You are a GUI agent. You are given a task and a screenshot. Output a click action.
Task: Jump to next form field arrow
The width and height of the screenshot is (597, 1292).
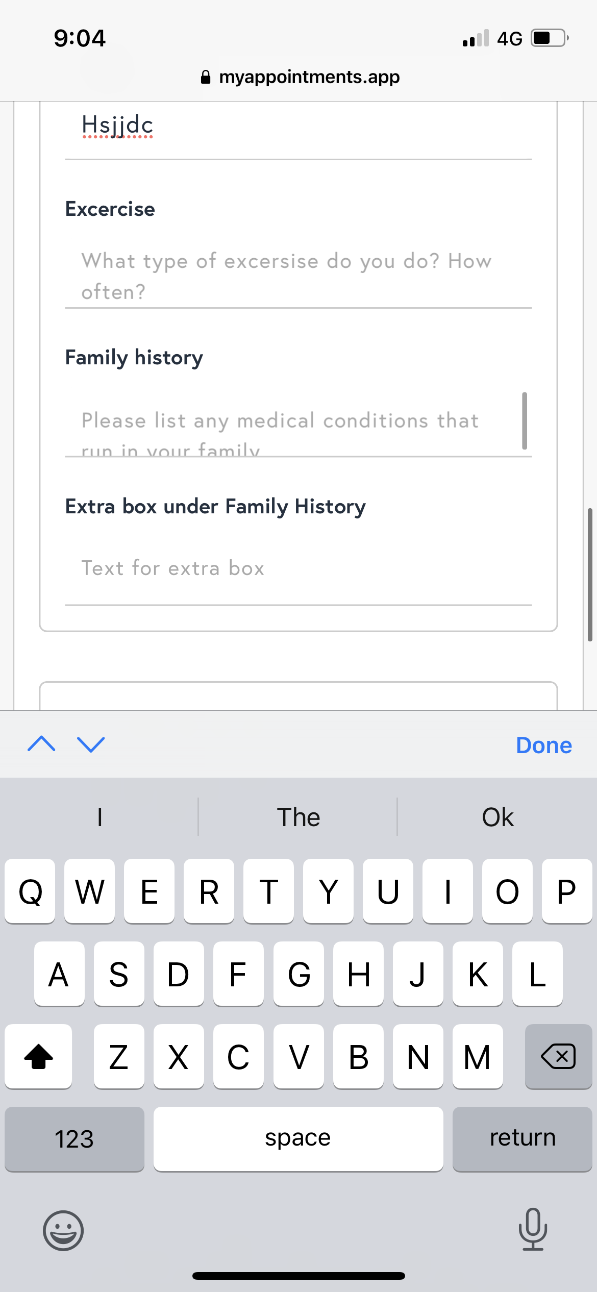91,744
